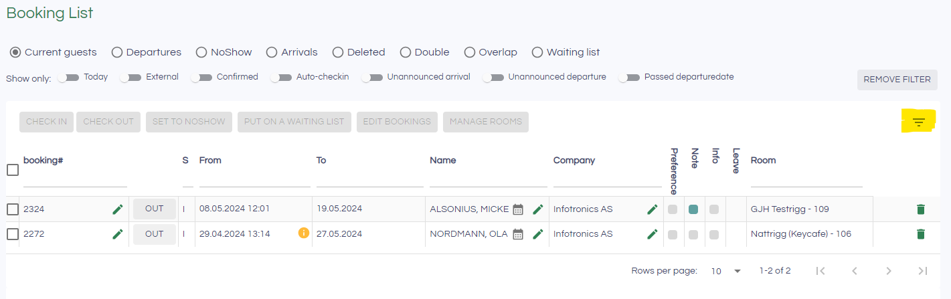
Task: Select the Waiting list radio option
Action: (x=537, y=52)
